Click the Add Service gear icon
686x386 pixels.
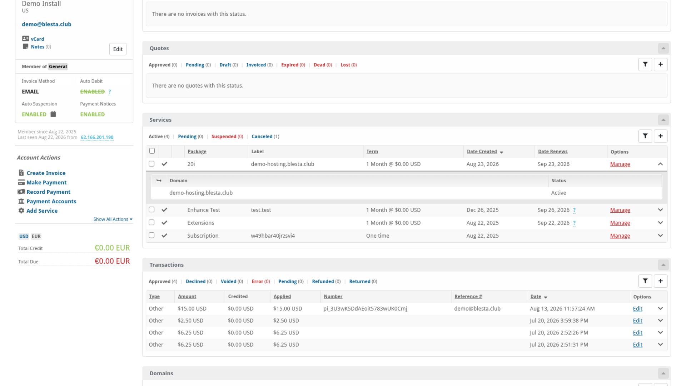[x=21, y=211]
